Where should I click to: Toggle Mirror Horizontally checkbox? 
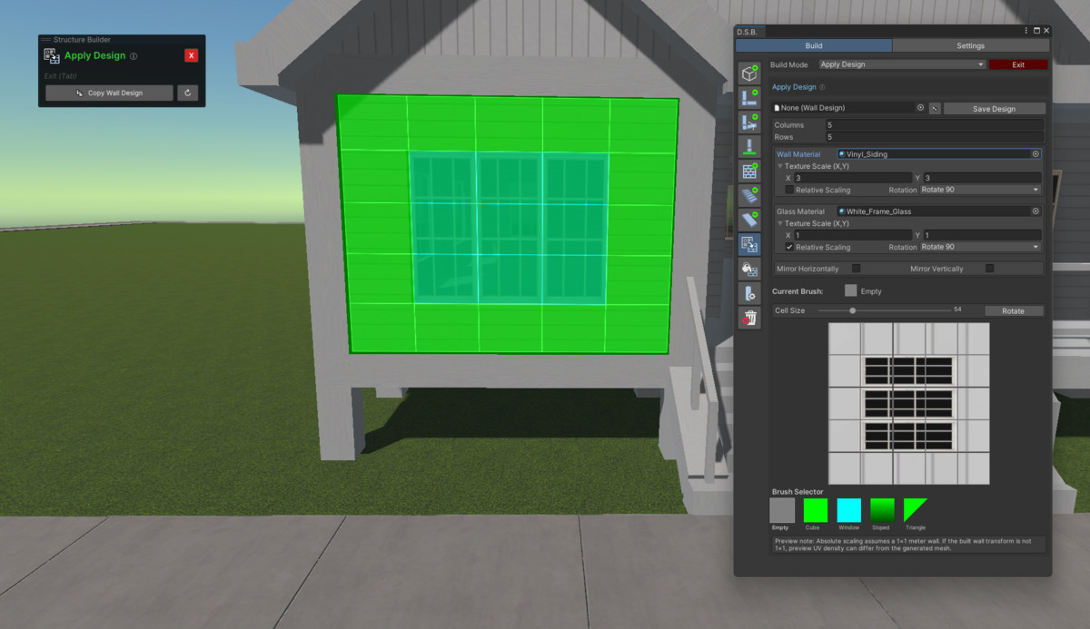pos(856,269)
